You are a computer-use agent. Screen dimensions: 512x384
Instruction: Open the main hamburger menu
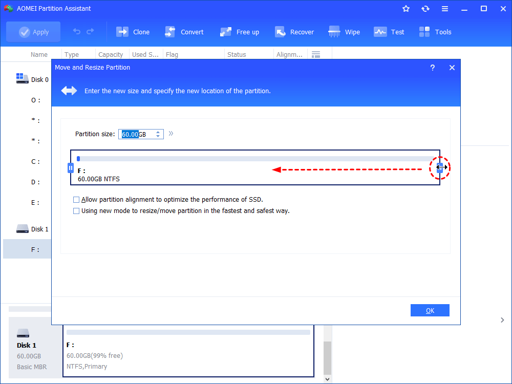click(445, 8)
